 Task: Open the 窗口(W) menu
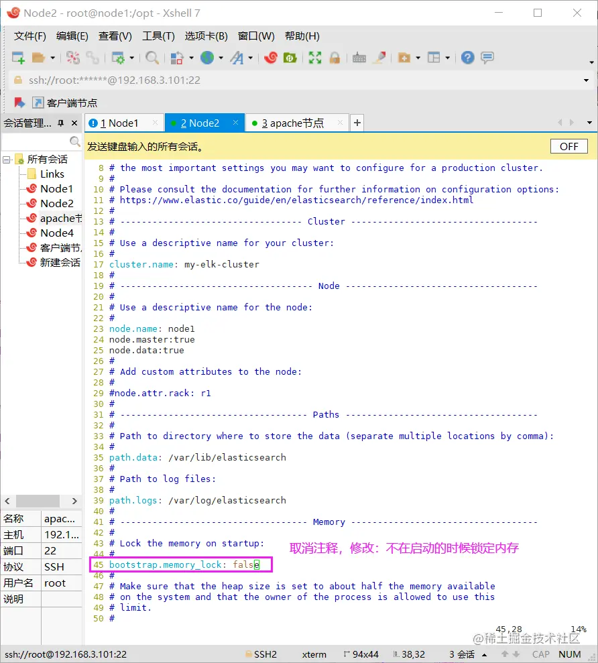256,36
